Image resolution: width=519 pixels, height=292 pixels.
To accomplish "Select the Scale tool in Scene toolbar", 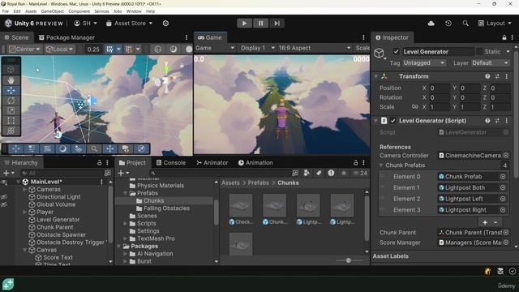I will point(11,110).
